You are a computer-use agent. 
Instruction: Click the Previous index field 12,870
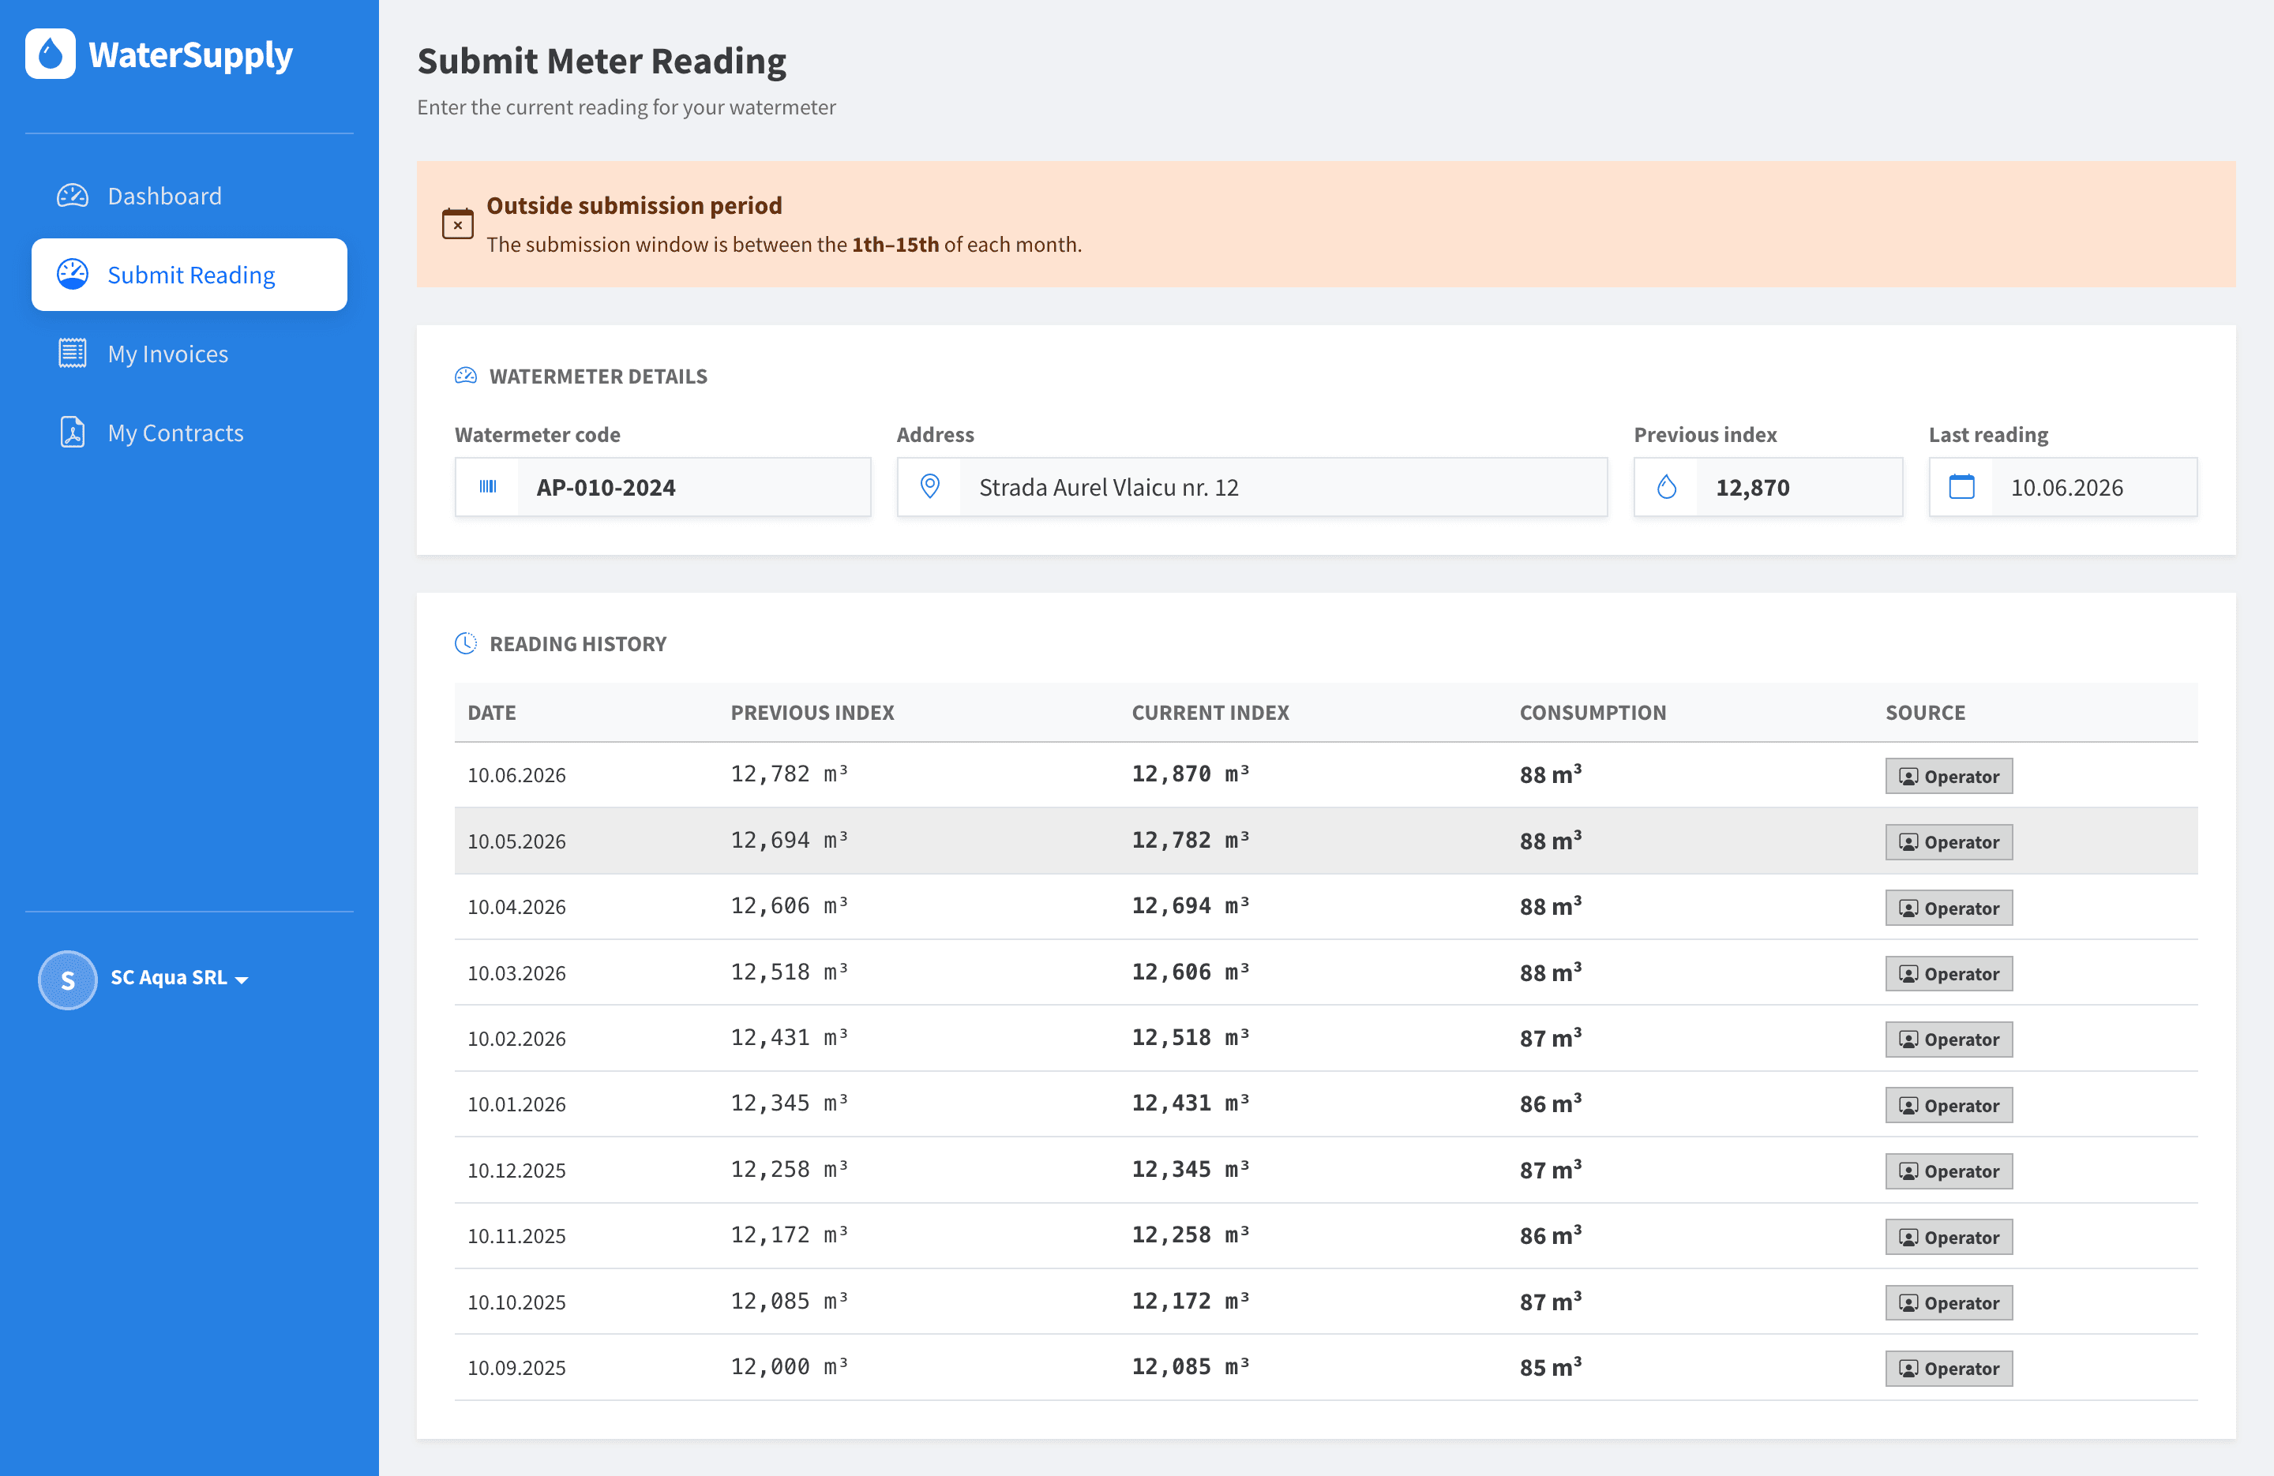(1768, 487)
